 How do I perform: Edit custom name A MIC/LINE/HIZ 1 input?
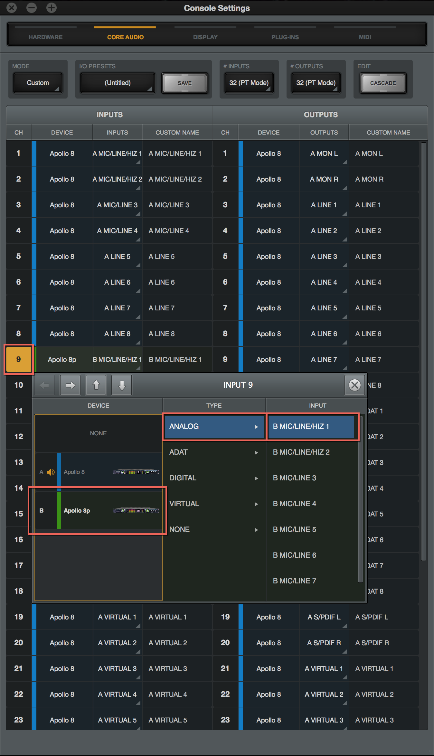[177, 154]
